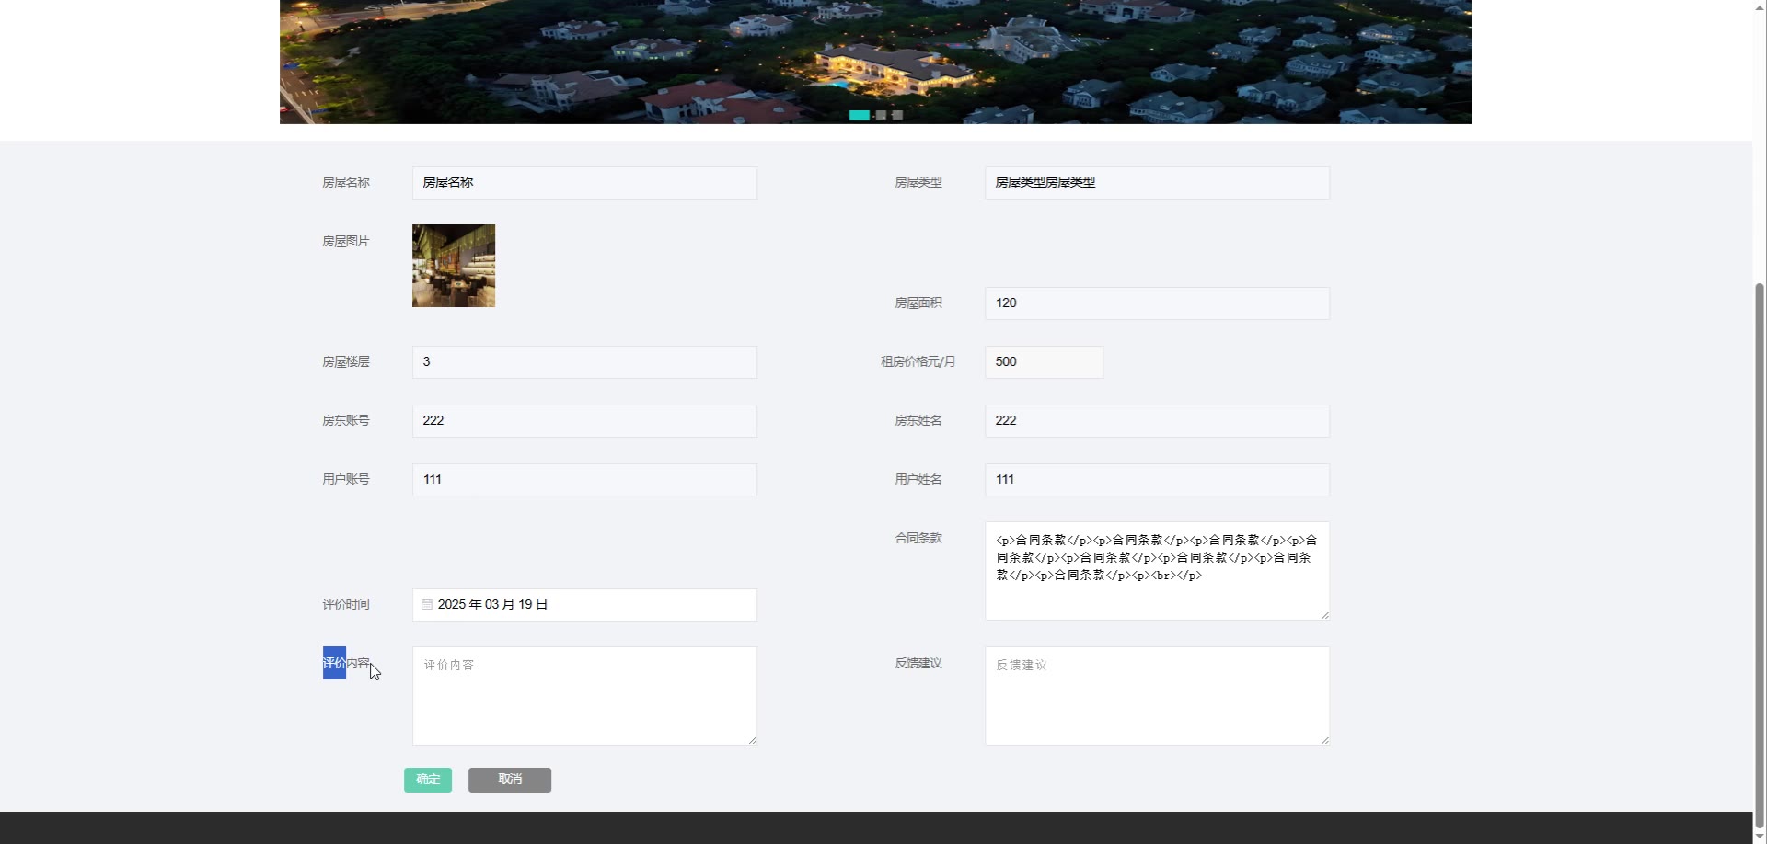Focus the 房屋名称 input field
The height and width of the screenshot is (844, 1767).
pyautogui.click(x=584, y=183)
